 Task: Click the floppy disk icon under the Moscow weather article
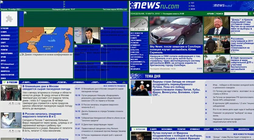[13, 104]
